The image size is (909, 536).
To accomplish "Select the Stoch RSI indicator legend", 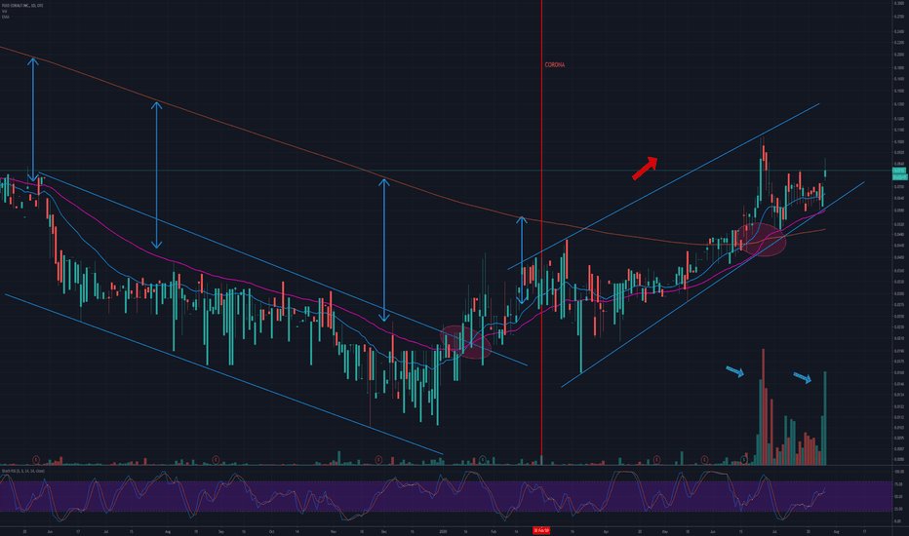I will tap(22, 471).
